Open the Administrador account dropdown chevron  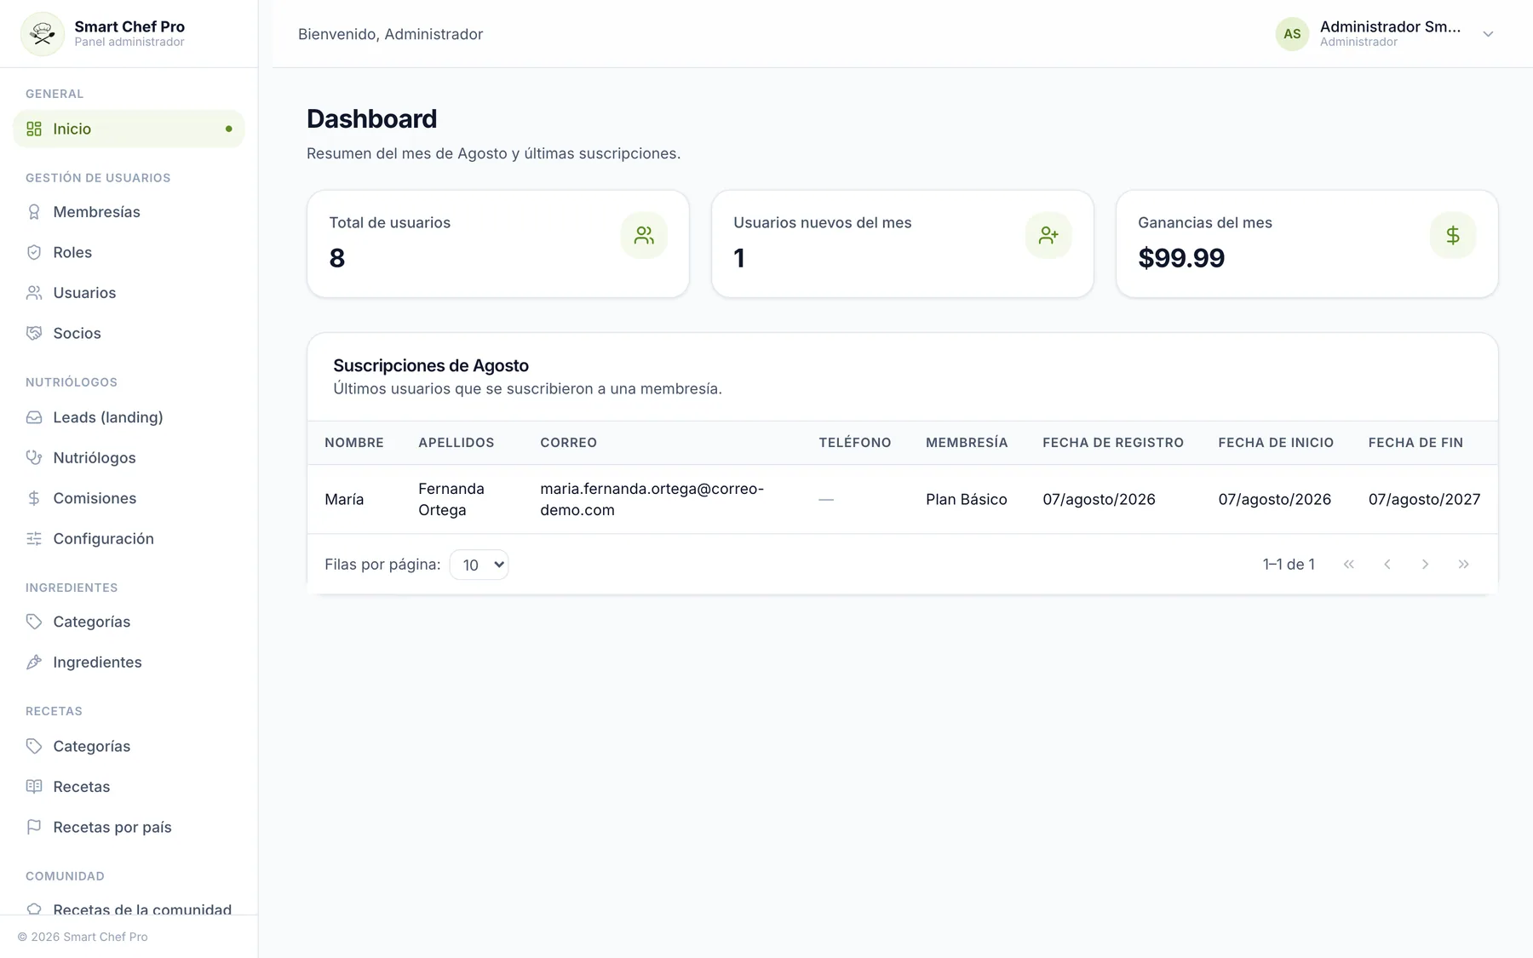coord(1488,34)
